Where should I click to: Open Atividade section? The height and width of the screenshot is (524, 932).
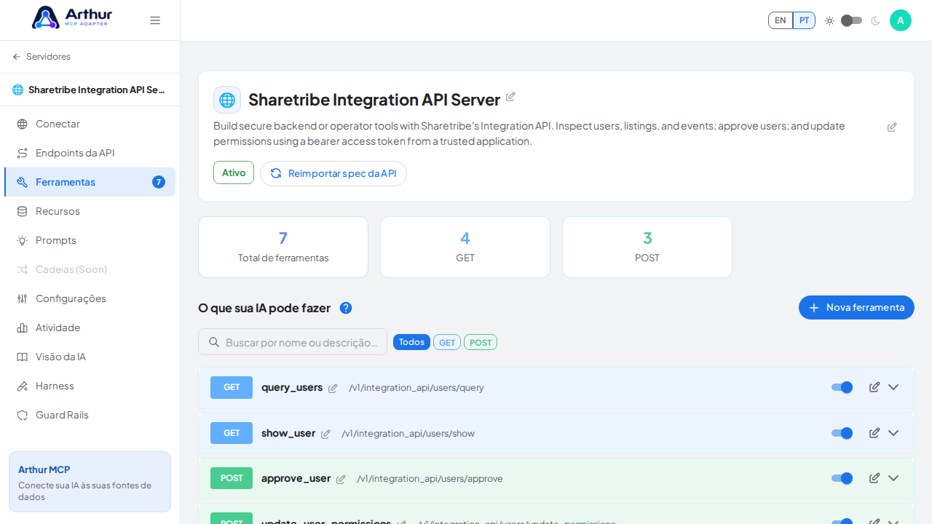pos(90,327)
